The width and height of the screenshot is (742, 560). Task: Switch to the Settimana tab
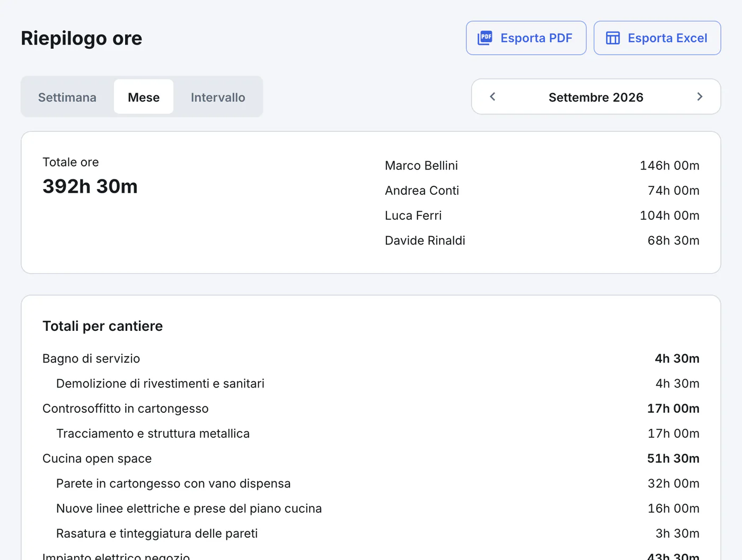[x=67, y=97]
